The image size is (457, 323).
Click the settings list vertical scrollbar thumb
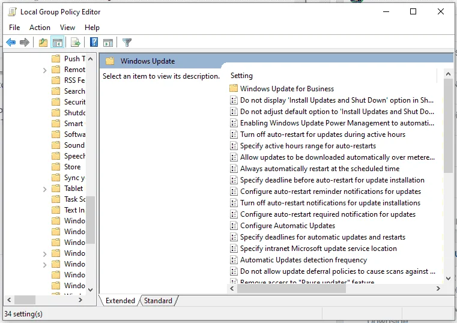point(448,125)
